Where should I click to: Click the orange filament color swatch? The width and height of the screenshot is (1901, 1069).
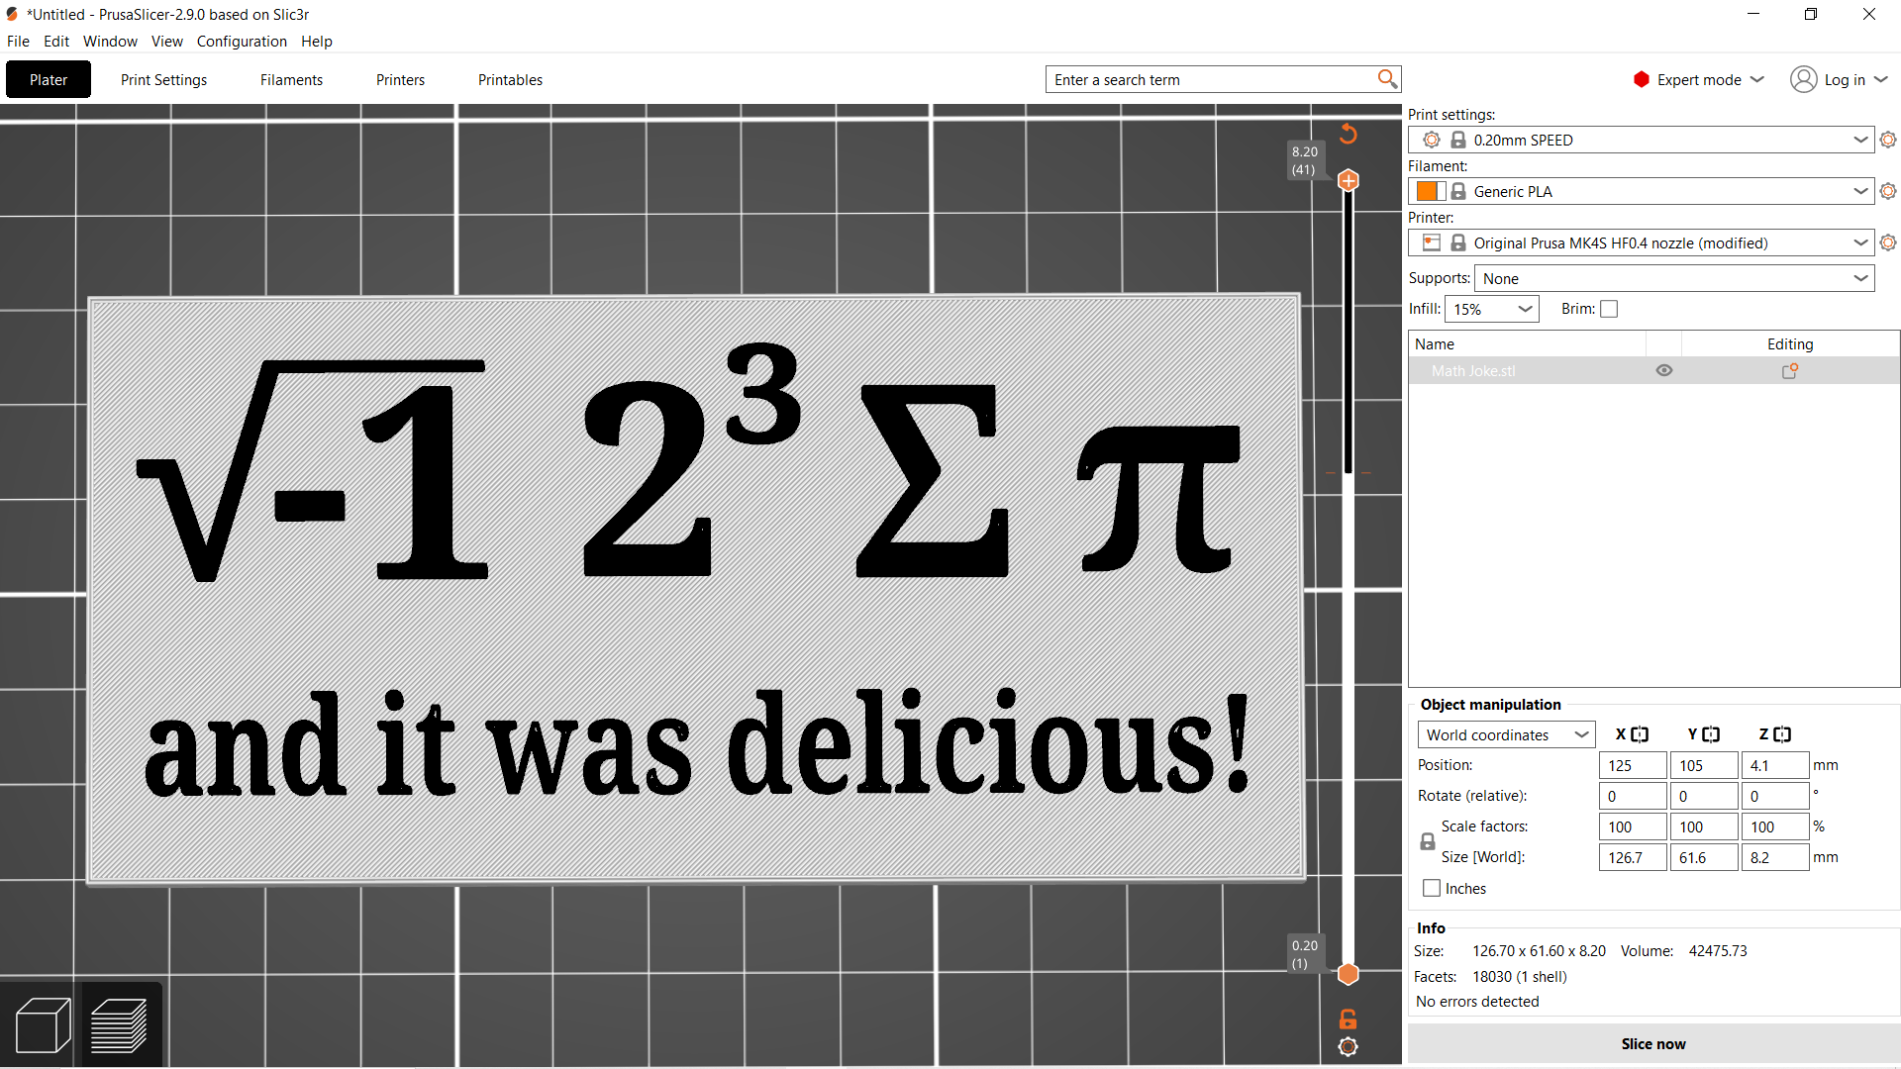1428,191
